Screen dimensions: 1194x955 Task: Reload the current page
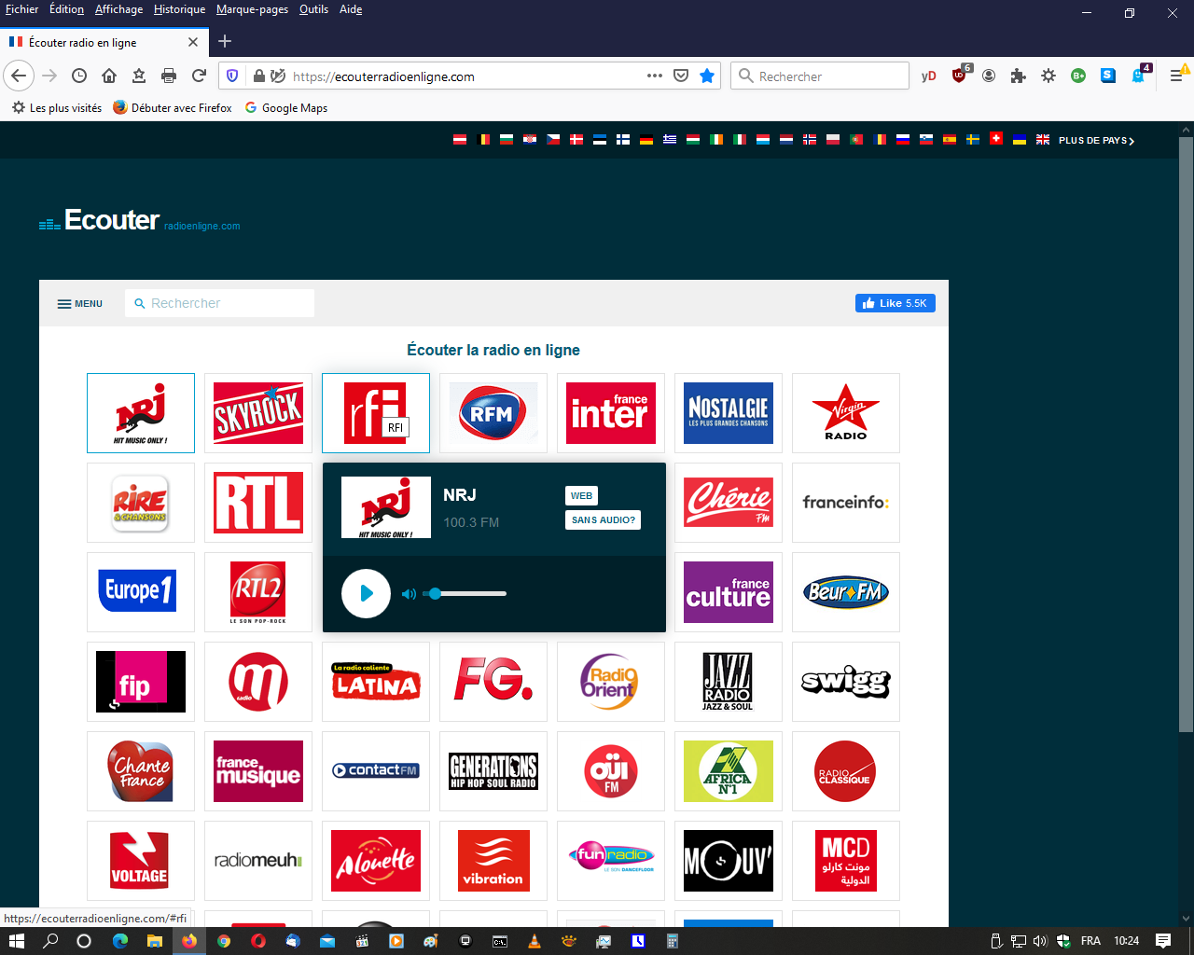pos(199,76)
